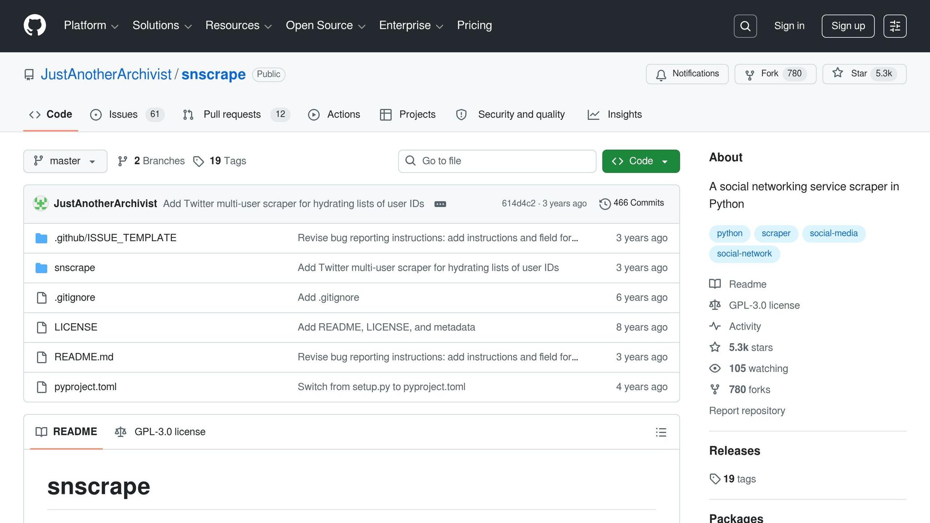Screen dimensions: 930x523
Task: Open the master branch selector dropdown
Action: pyautogui.click(x=65, y=161)
